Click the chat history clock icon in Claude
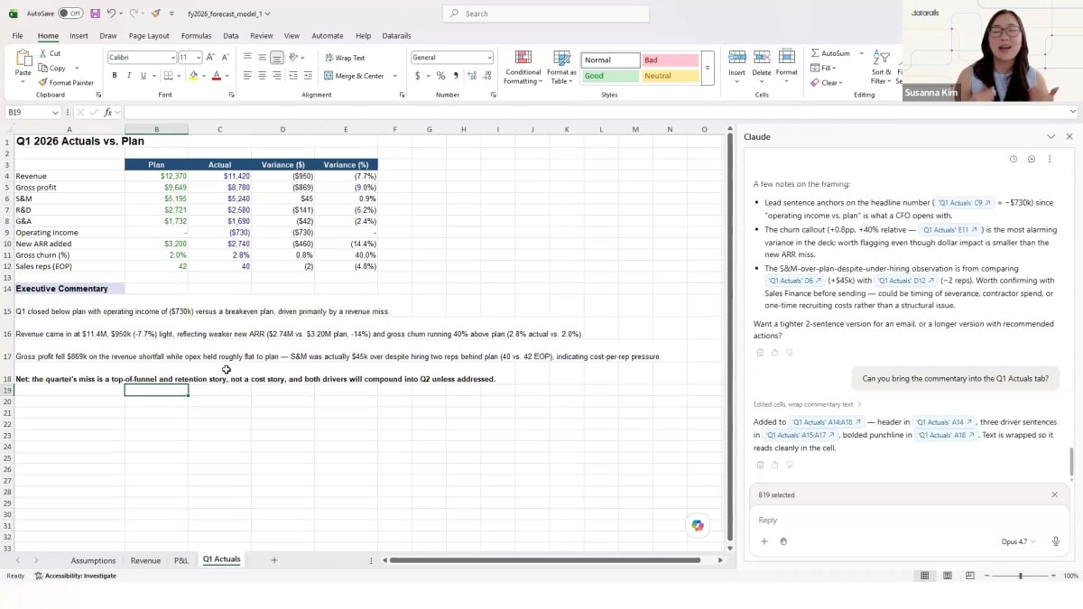 pyautogui.click(x=1014, y=159)
